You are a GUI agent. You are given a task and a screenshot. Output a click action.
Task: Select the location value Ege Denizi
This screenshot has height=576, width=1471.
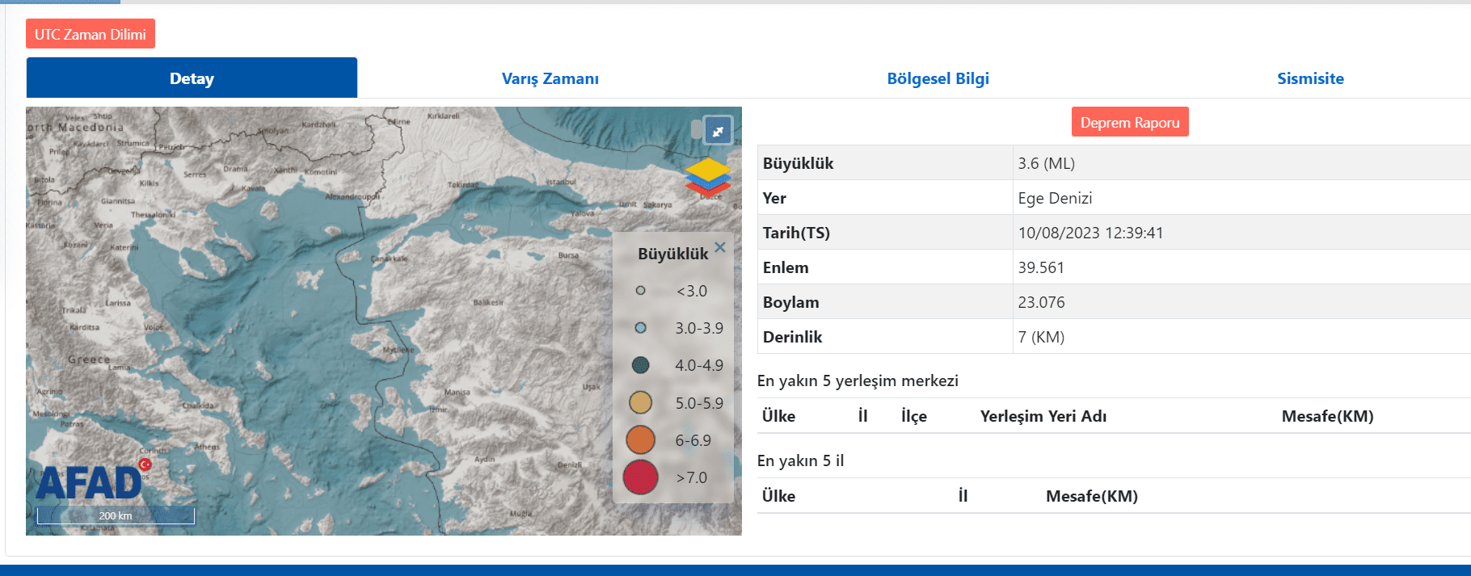(x=1055, y=198)
